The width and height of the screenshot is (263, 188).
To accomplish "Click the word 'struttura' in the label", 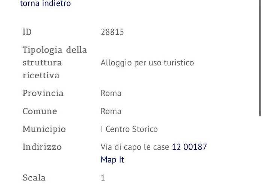I will [x=42, y=62].
